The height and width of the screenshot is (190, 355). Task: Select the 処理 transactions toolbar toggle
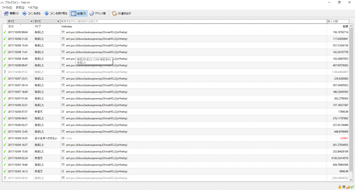coord(78,13)
